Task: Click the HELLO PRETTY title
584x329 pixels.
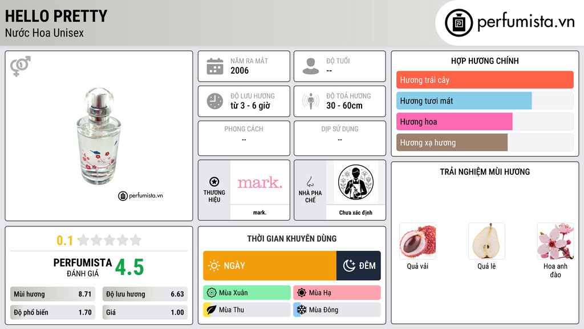Action: click(x=56, y=16)
